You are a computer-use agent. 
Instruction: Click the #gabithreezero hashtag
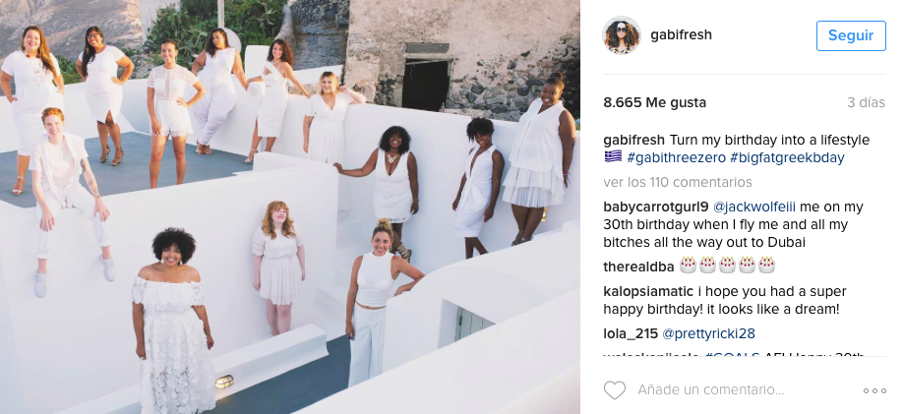pos(679,157)
